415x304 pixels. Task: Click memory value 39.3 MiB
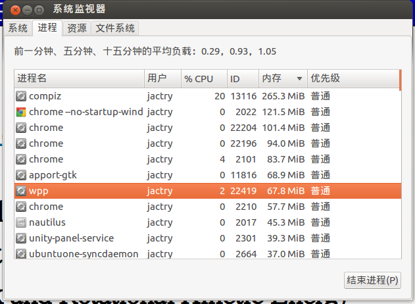(x=286, y=238)
